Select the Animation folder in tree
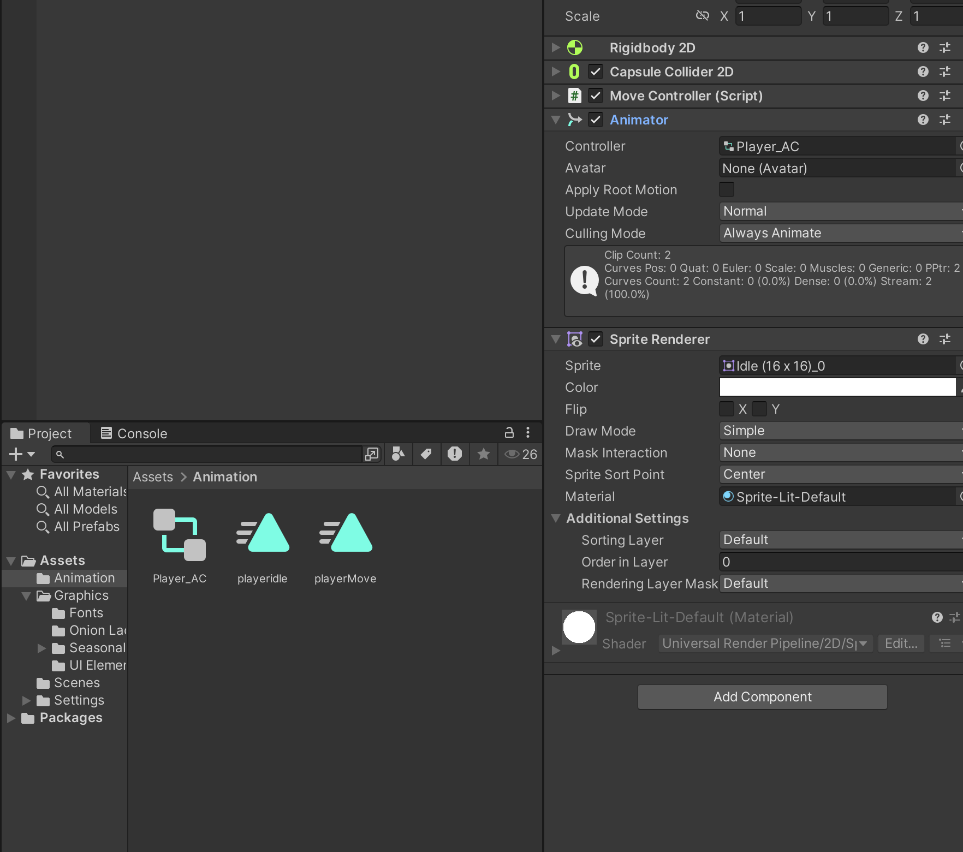 coord(64,578)
